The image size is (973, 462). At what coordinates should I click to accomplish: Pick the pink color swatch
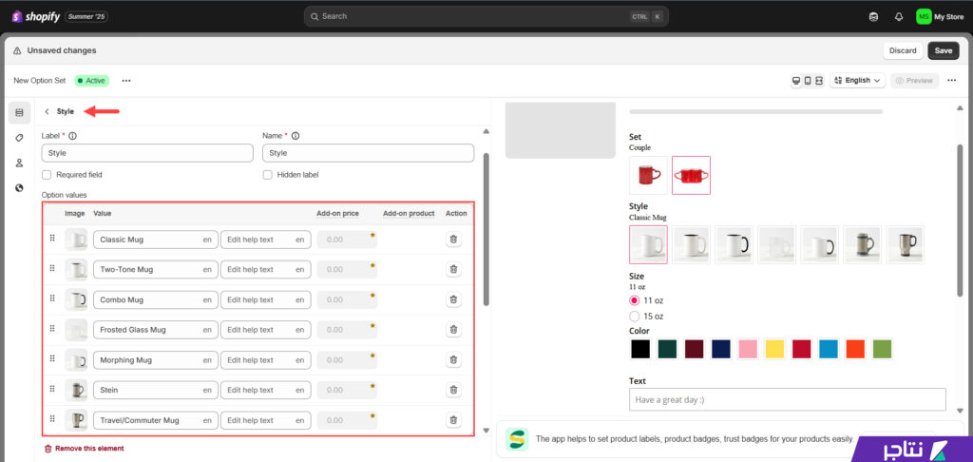coord(748,349)
